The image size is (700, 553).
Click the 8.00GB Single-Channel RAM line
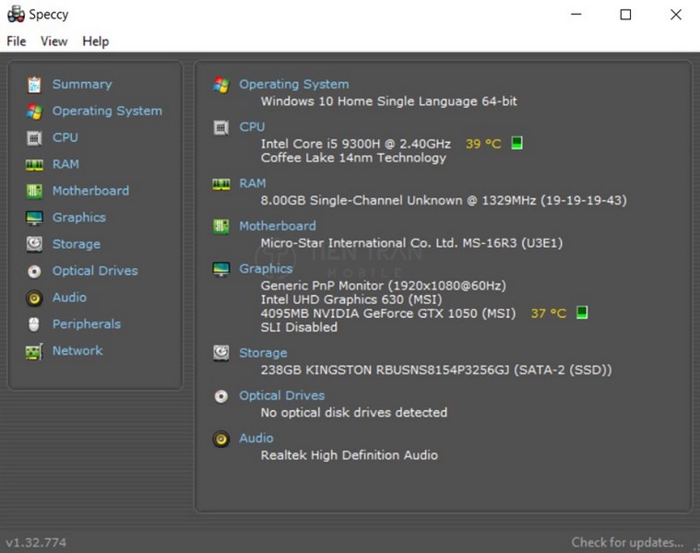(x=444, y=201)
